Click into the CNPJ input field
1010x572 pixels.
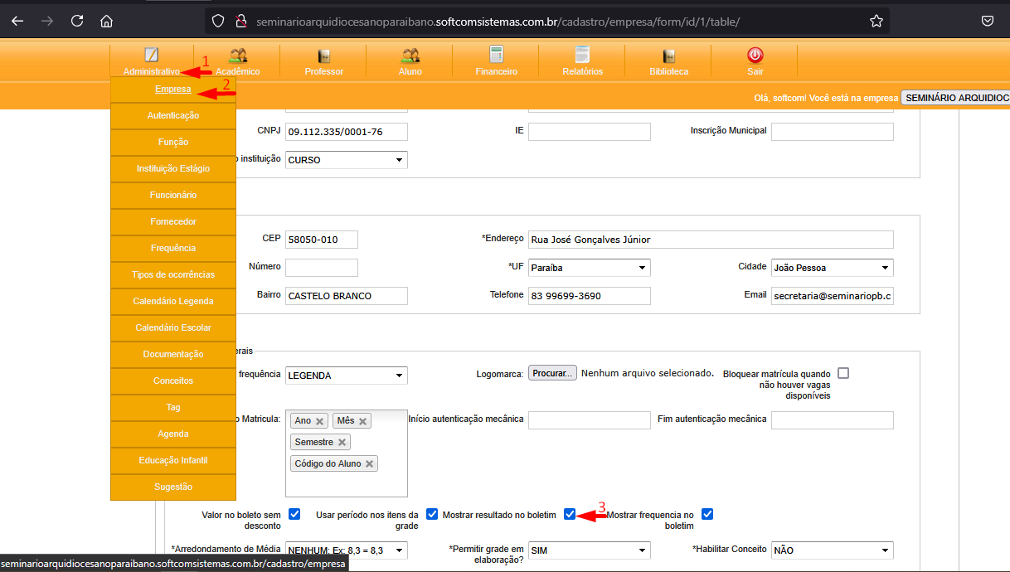click(x=346, y=132)
